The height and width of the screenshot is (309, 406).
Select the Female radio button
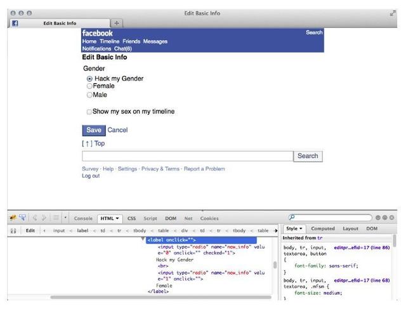tap(89, 86)
